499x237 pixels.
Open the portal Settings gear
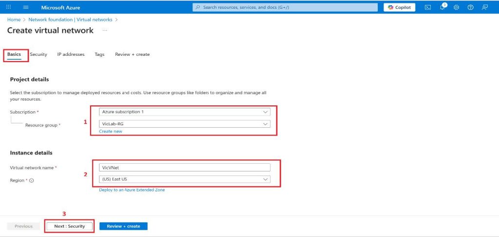(457, 7)
